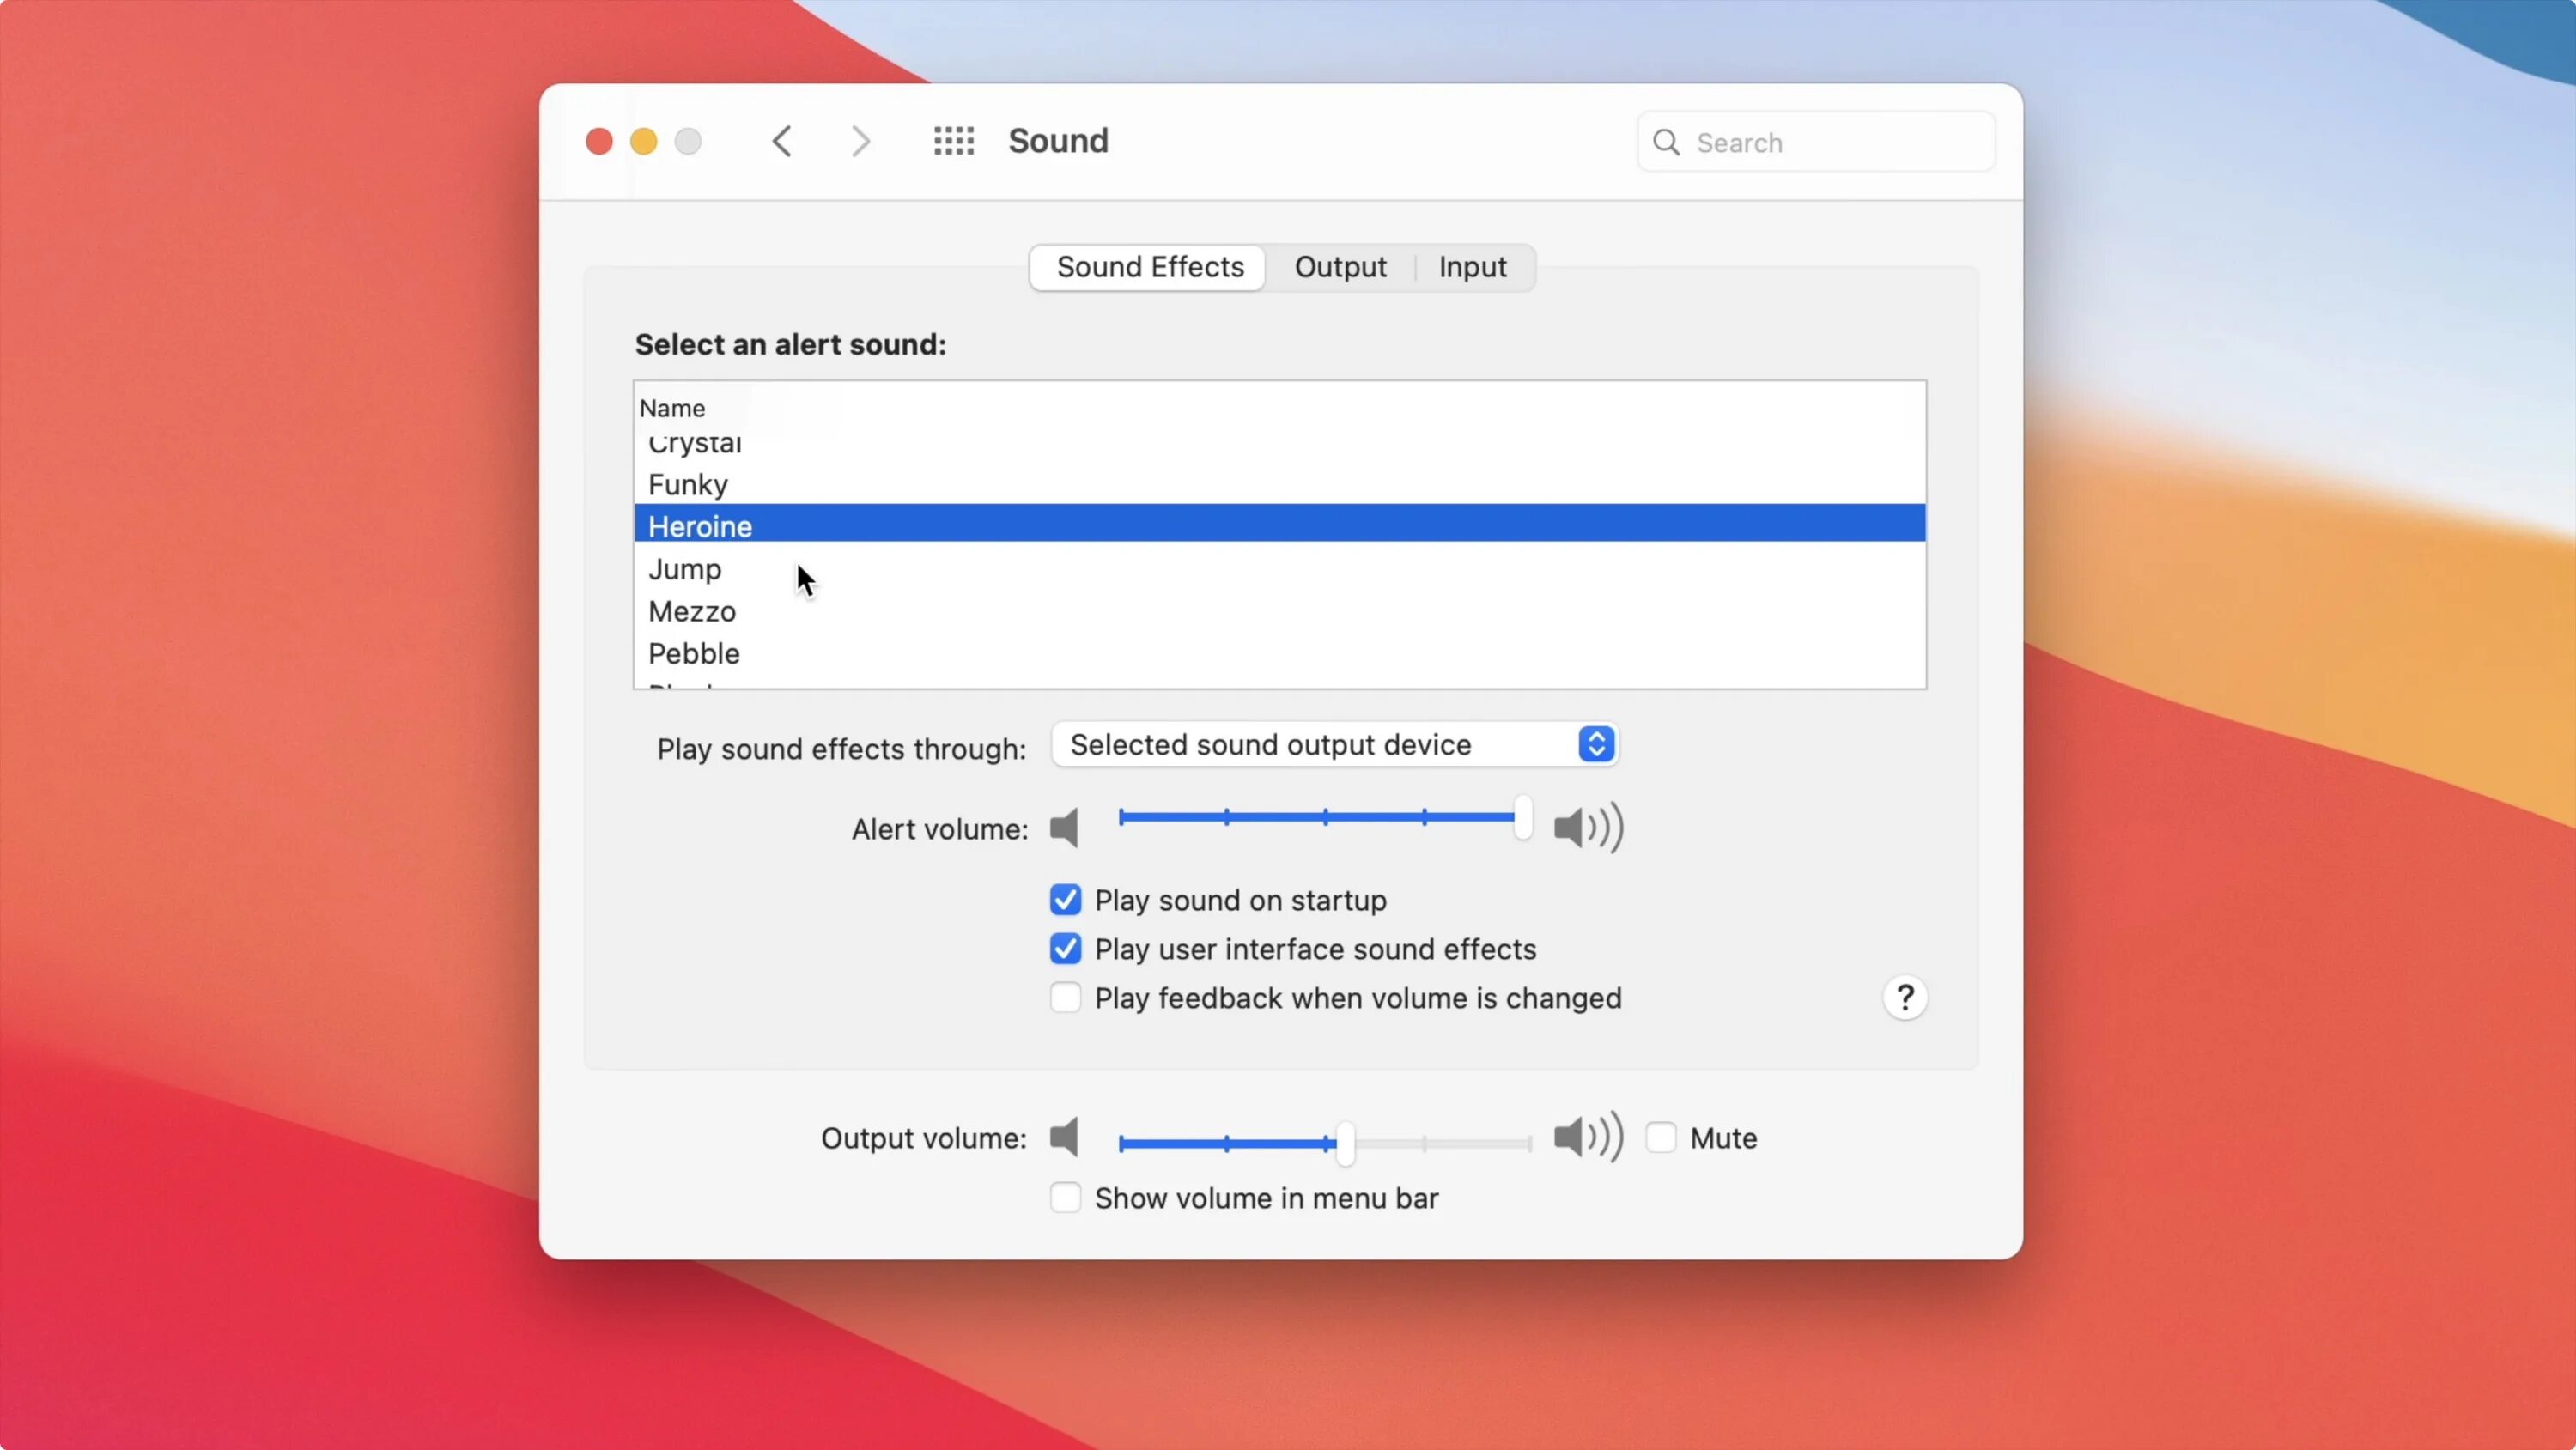This screenshot has height=1450, width=2576.
Task: Click the Search field
Action: pyautogui.click(x=1830, y=142)
